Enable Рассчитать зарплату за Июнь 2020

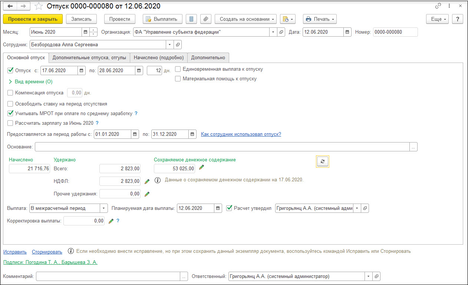pyautogui.click(x=10, y=123)
